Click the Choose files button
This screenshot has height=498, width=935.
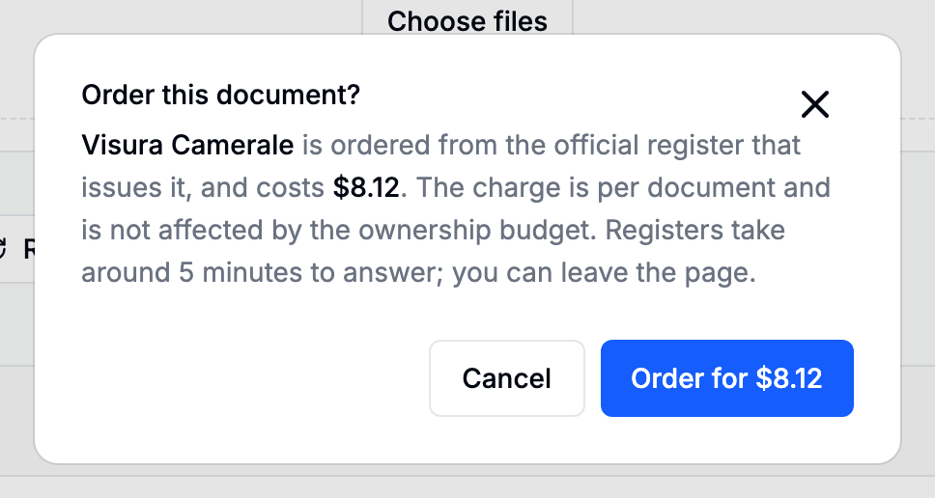click(x=467, y=19)
